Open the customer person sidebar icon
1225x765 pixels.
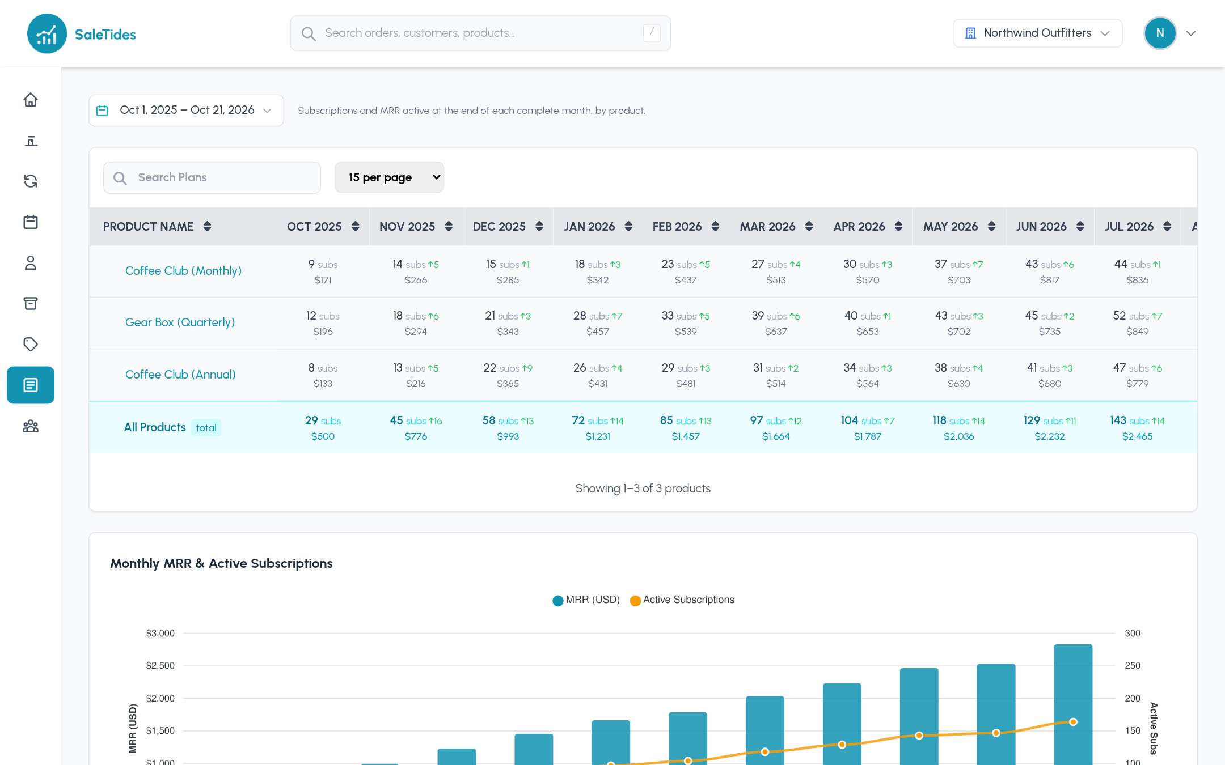pos(31,263)
